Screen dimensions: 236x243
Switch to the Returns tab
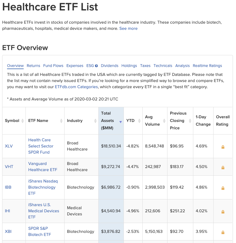pyautogui.click(x=33, y=66)
